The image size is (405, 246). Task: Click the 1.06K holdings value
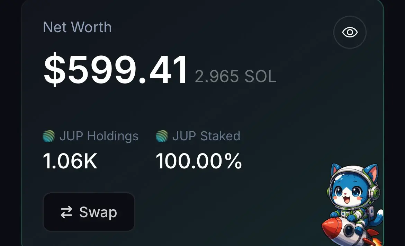(70, 161)
